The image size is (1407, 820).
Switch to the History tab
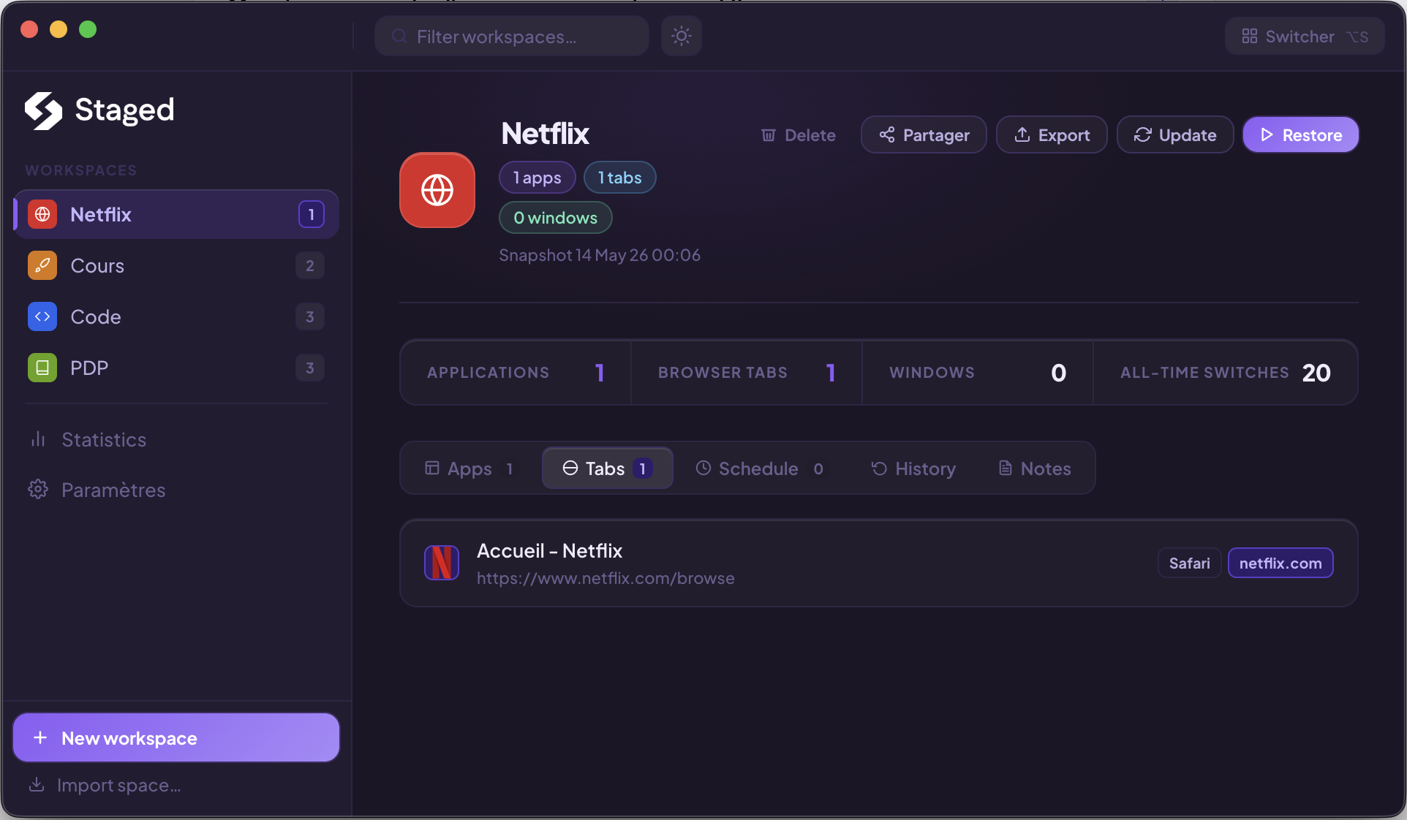point(913,468)
